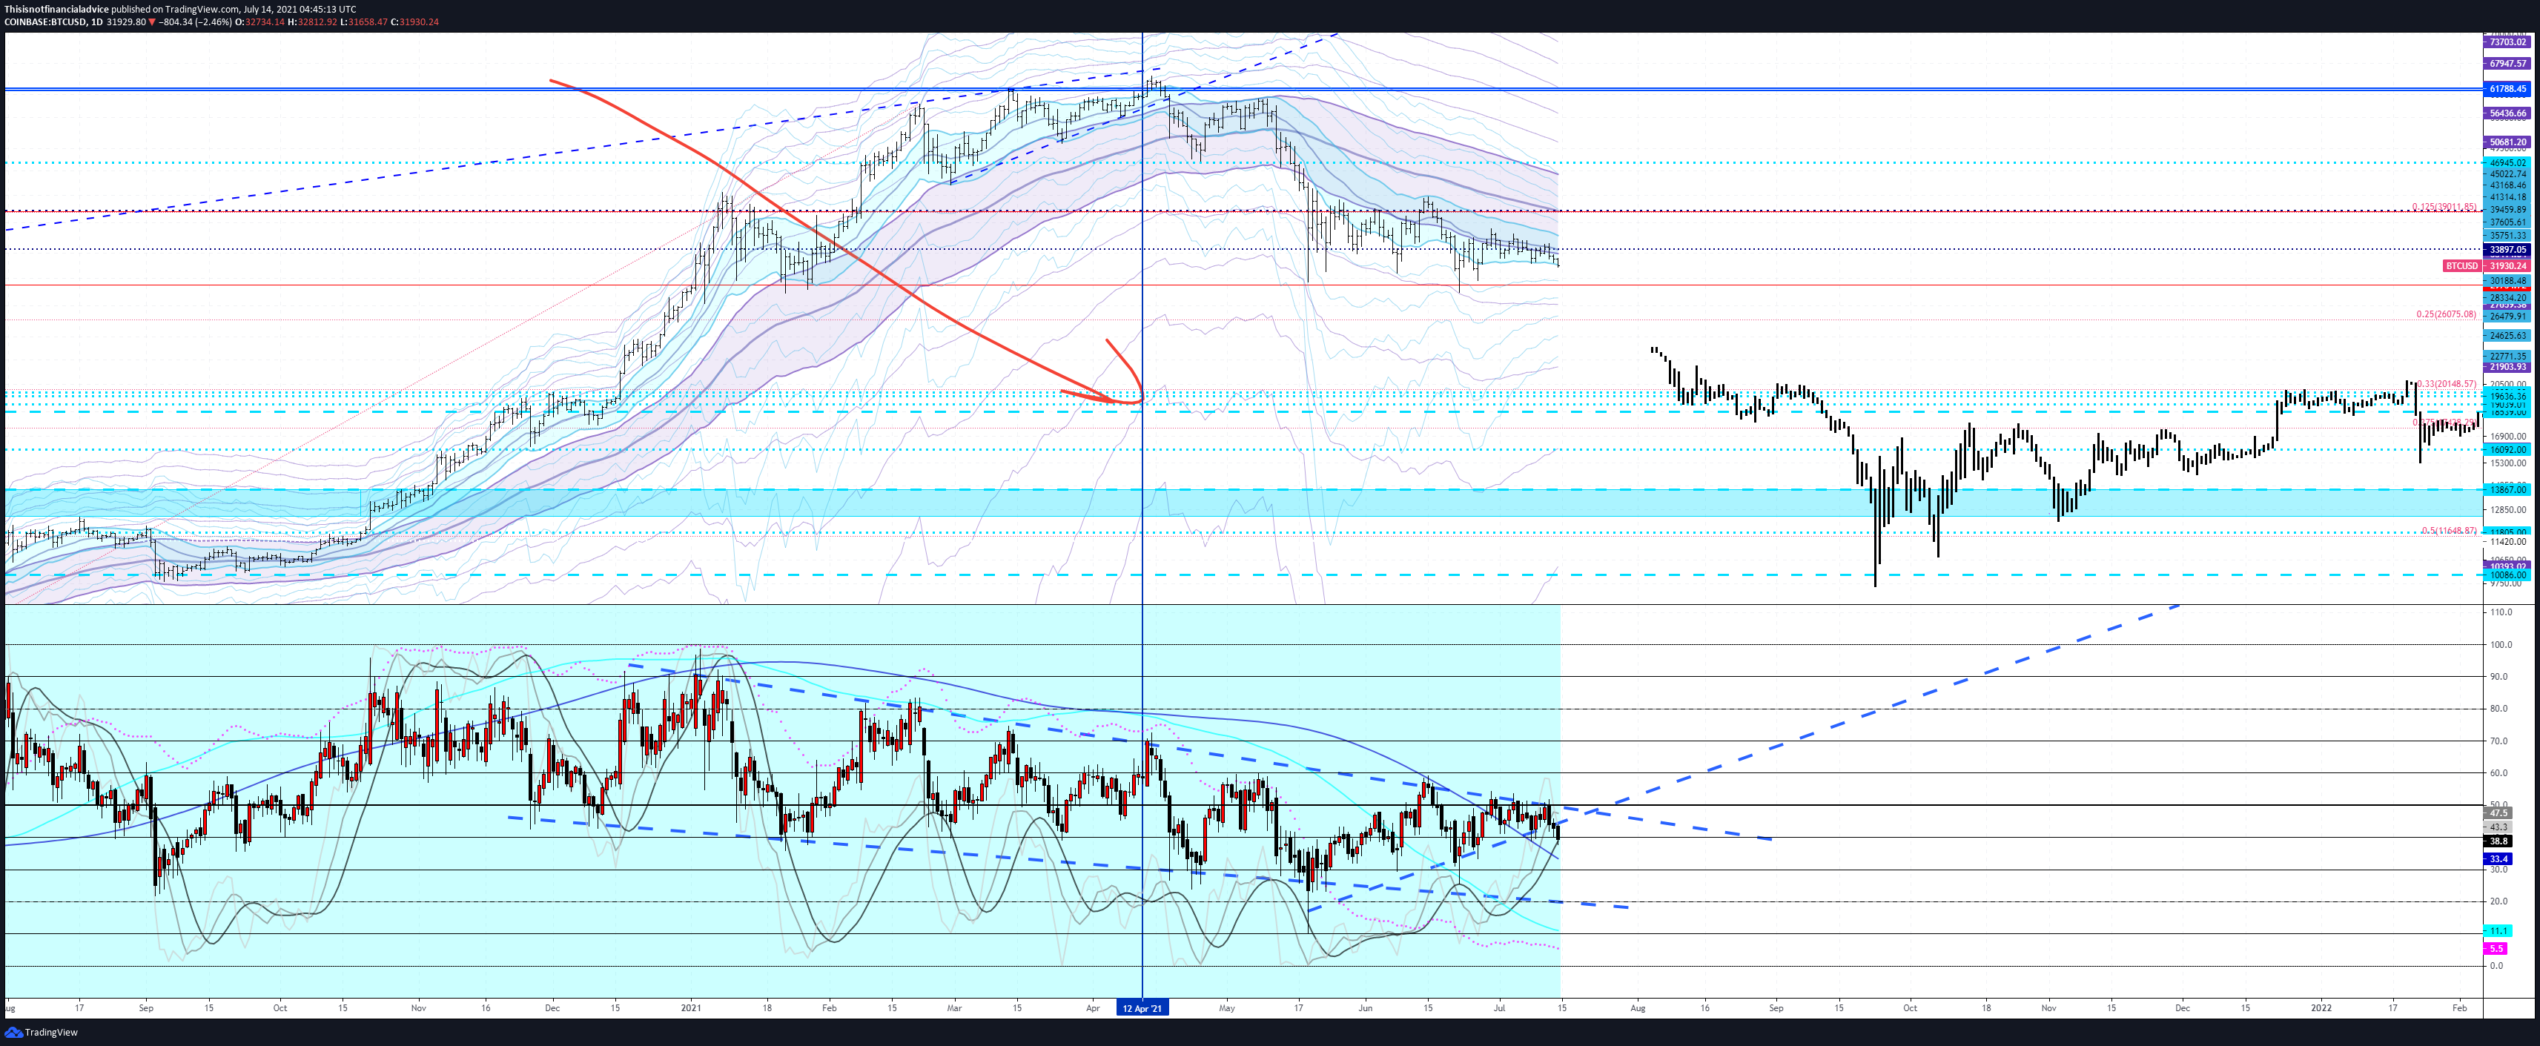Click the 24625.63 price label
The height and width of the screenshot is (1046, 2540).
pos(2508,336)
